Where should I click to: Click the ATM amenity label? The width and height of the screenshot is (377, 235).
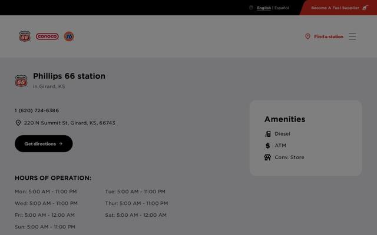(x=280, y=146)
